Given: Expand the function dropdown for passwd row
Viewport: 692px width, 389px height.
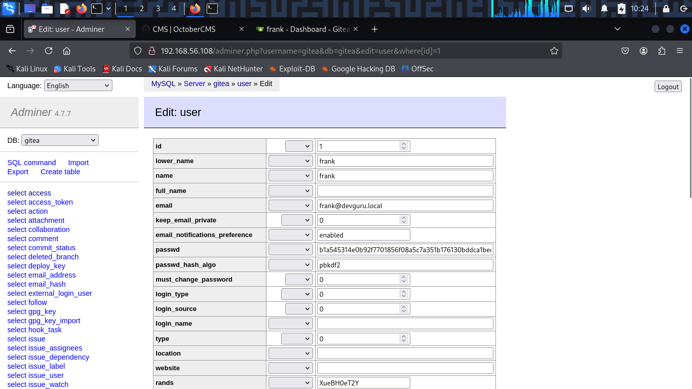Looking at the screenshot, I should [x=290, y=250].
